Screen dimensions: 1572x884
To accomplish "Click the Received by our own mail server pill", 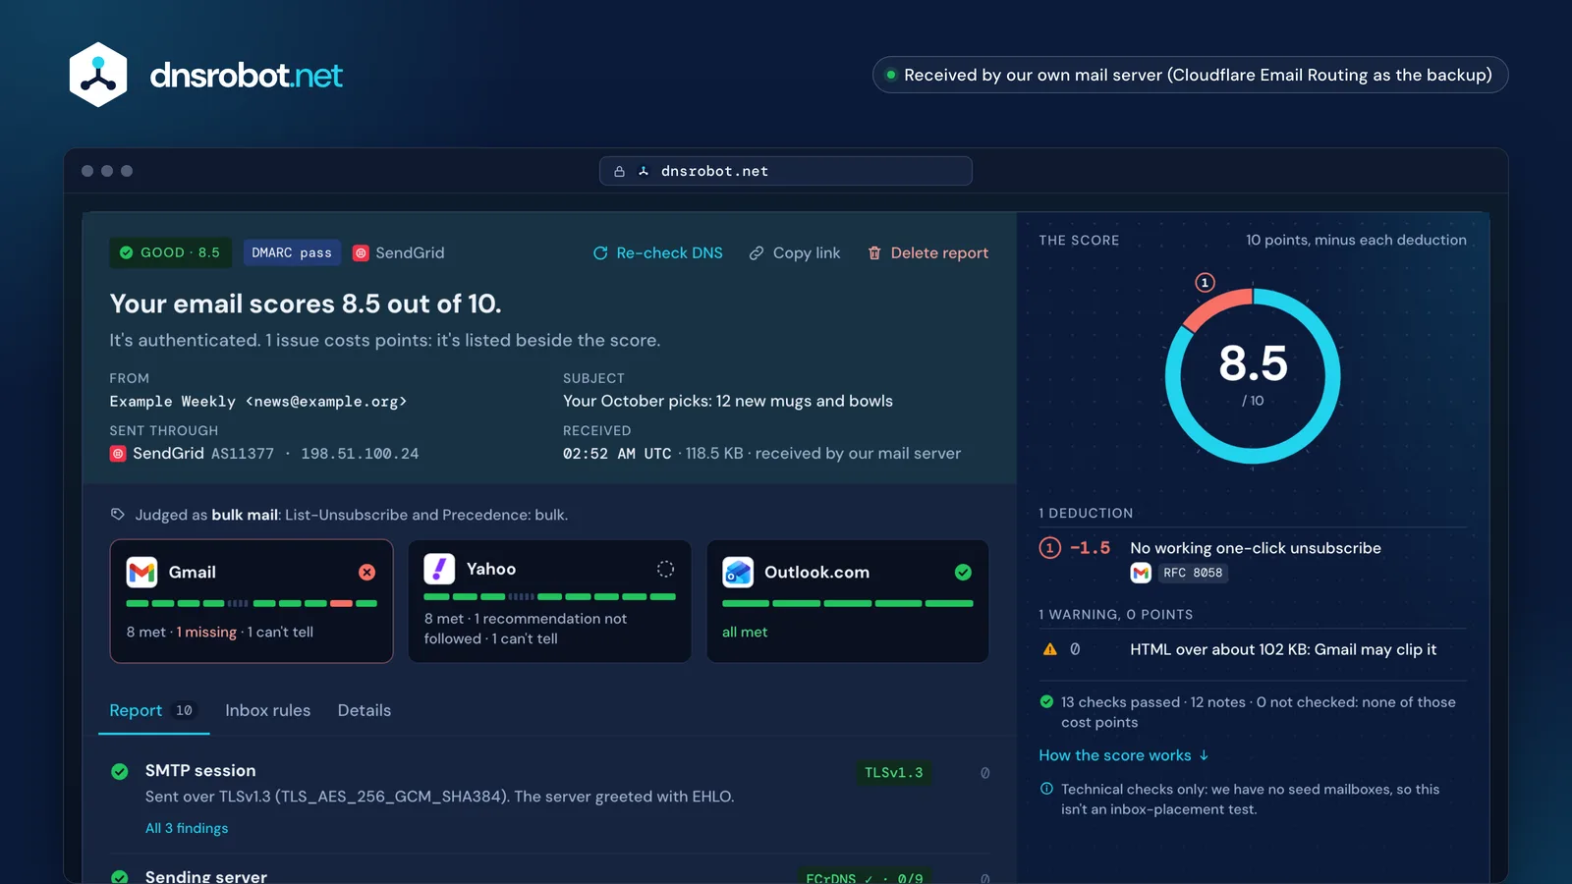I will click(x=1190, y=75).
